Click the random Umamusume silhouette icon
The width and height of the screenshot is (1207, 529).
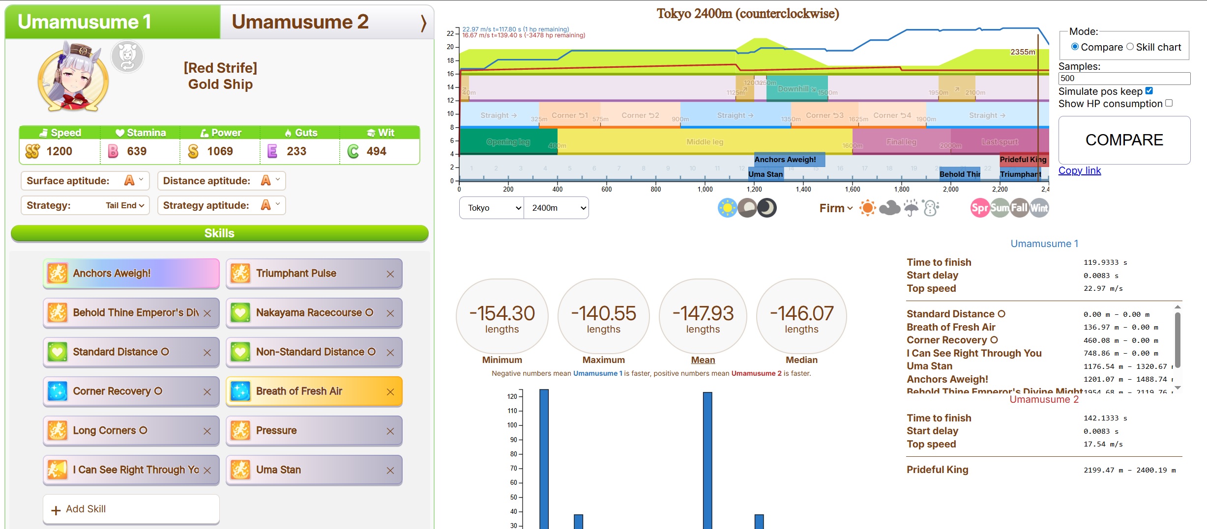(x=127, y=57)
